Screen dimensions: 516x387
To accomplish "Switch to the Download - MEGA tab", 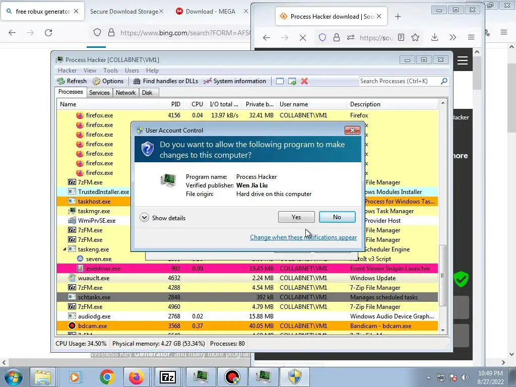I will (211, 12).
